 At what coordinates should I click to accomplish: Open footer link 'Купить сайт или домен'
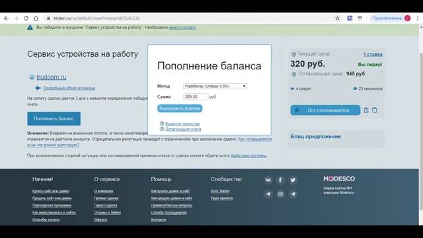[51, 191]
